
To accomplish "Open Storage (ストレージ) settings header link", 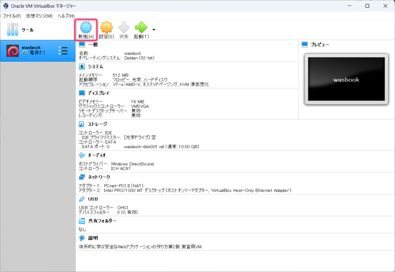I will (x=97, y=124).
